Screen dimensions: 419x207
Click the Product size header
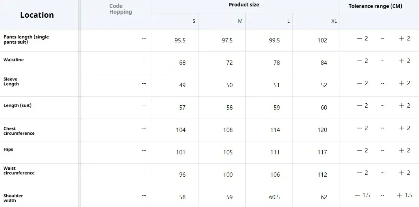244,5
